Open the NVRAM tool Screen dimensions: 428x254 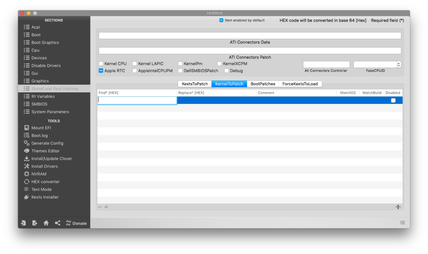pos(39,174)
